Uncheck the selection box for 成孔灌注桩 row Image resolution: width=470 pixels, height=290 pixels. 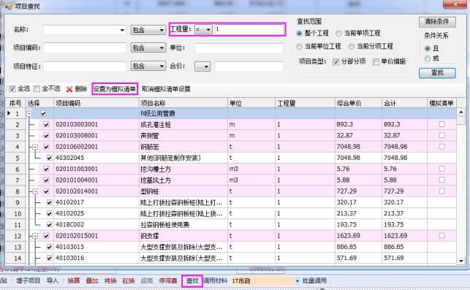[46, 124]
